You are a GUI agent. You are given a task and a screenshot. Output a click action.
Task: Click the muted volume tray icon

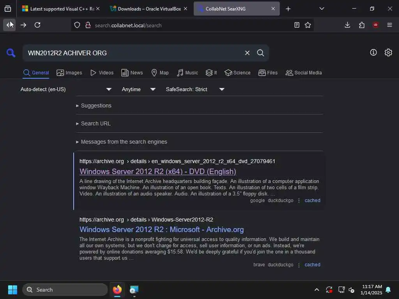point(352,290)
